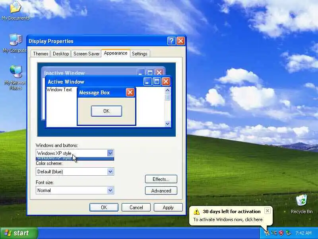Screen dimensions: 318x239
Task: Dismiss the activation balloon with its X
Action: click(x=267, y=211)
